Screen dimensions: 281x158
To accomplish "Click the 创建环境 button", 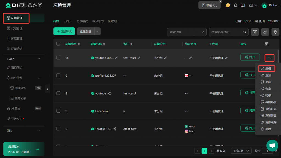I will [64, 31].
